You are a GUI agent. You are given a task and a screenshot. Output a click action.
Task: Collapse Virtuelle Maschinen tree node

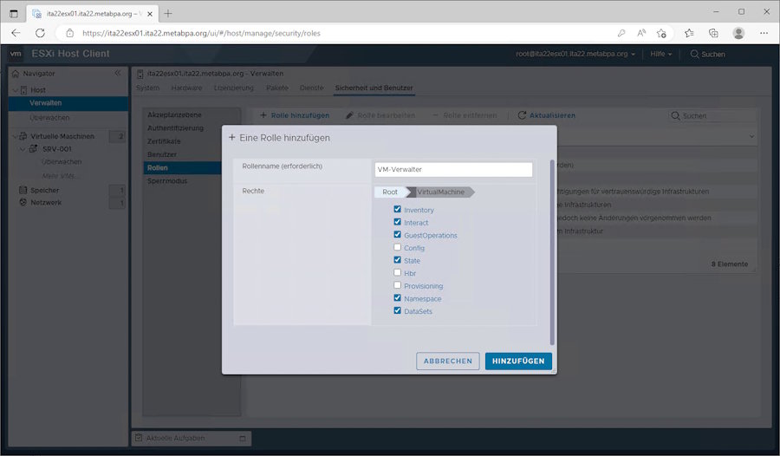(x=15, y=136)
